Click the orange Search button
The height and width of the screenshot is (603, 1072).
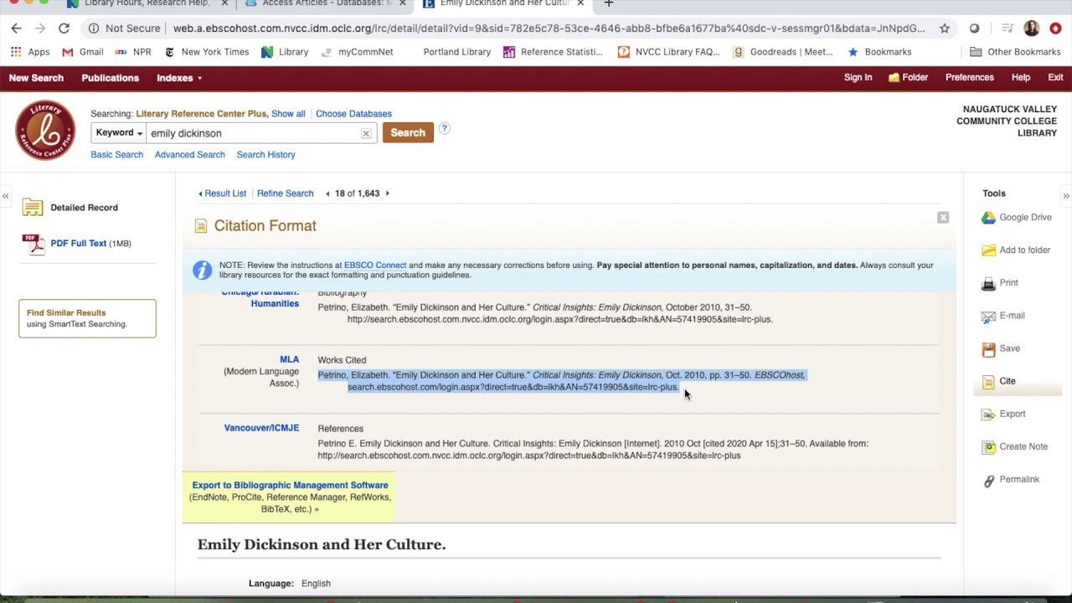pyautogui.click(x=408, y=132)
